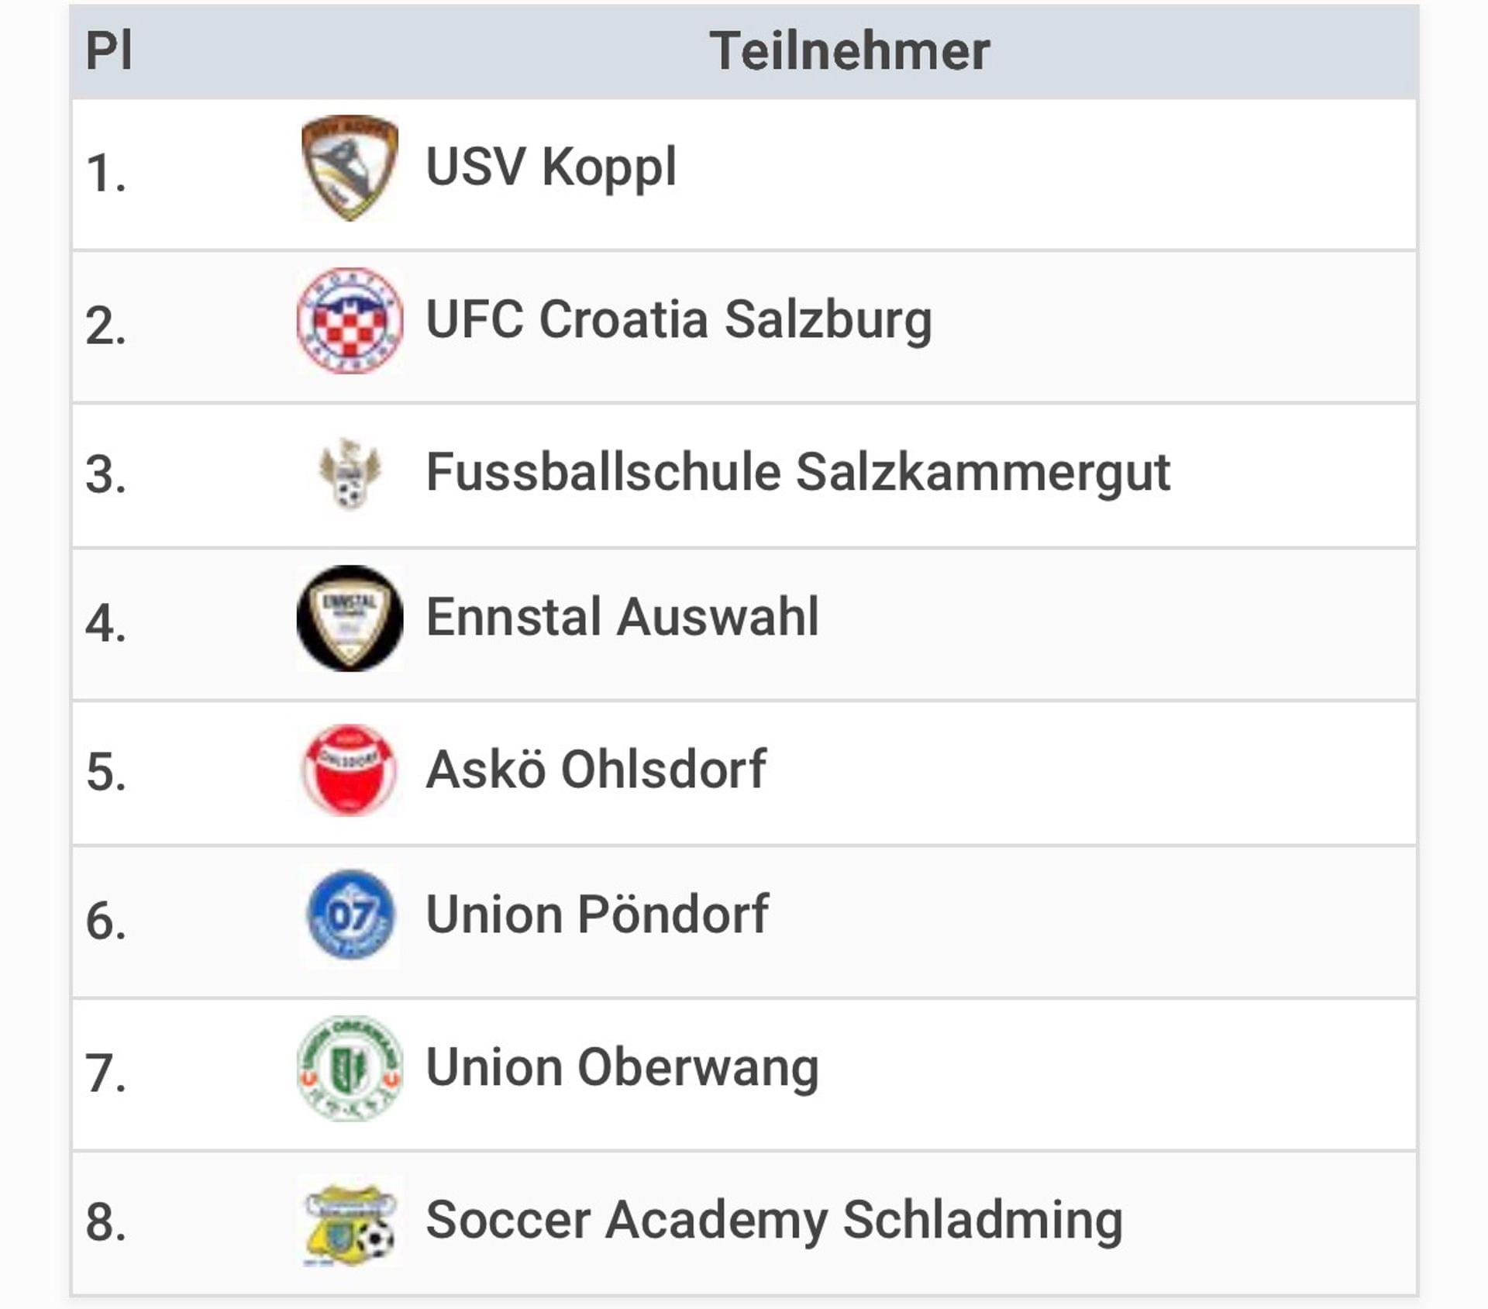Screen dimensions: 1488x1309
Task: Open Soccer Academy Schladming team name
Action: click(774, 1220)
